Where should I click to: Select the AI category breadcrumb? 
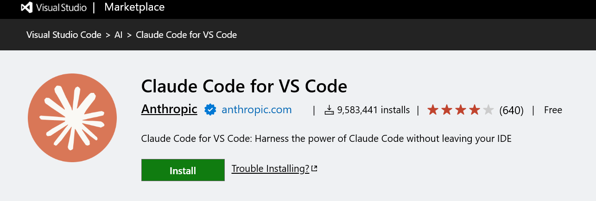coord(118,35)
